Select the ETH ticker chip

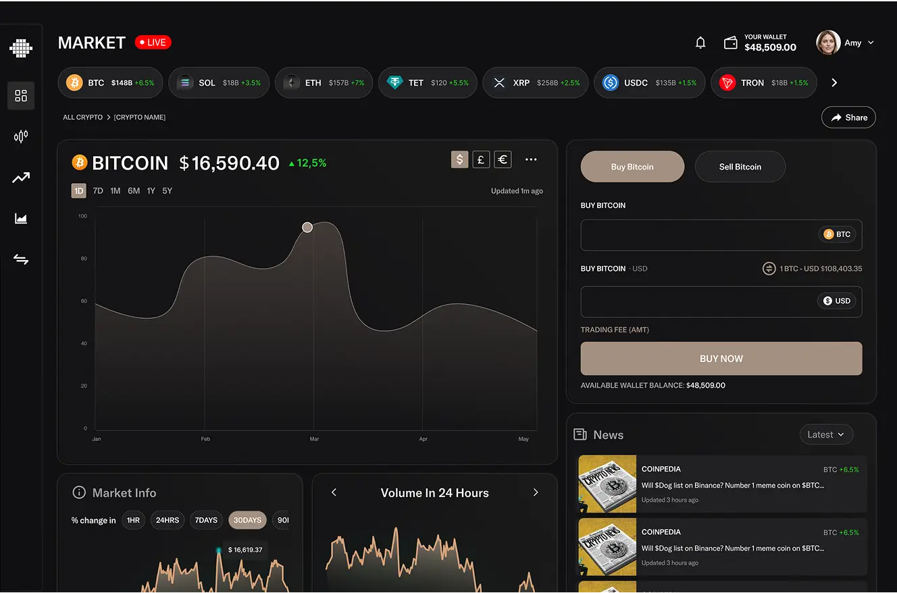tap(324, 82)
